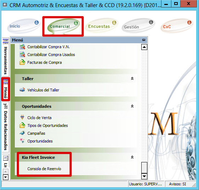Open the CxC module
The width and height of the screenshot is (199, 190).
pos(177,26)
